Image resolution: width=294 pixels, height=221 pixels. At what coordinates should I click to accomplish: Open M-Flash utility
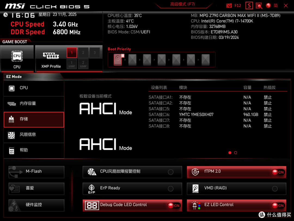click(x=36, y=172)
